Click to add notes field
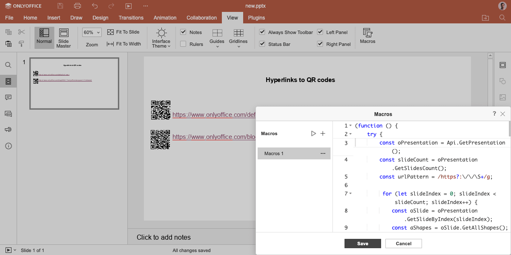The image size is (511, 255). pos(164,237)
